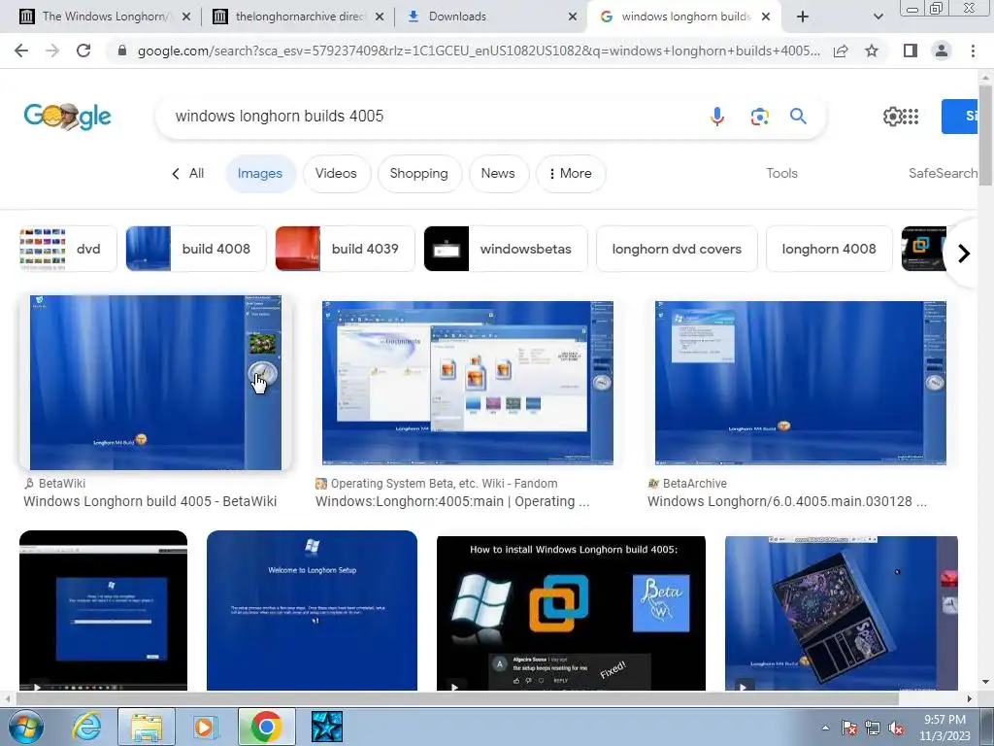The image size is (994, 746).
Task: Open Windows:Longhorn:4005:main Fandom link
Action: pos(452,501)
